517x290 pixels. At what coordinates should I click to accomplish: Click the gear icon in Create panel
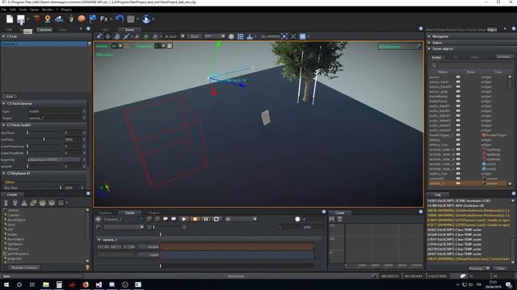tap(52, 203)
